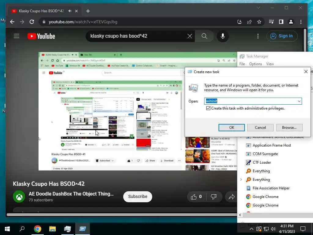Click Browse... in Create new task
Image resolution: width=313 pixels, height=235 pixels.
pos(289,128)
